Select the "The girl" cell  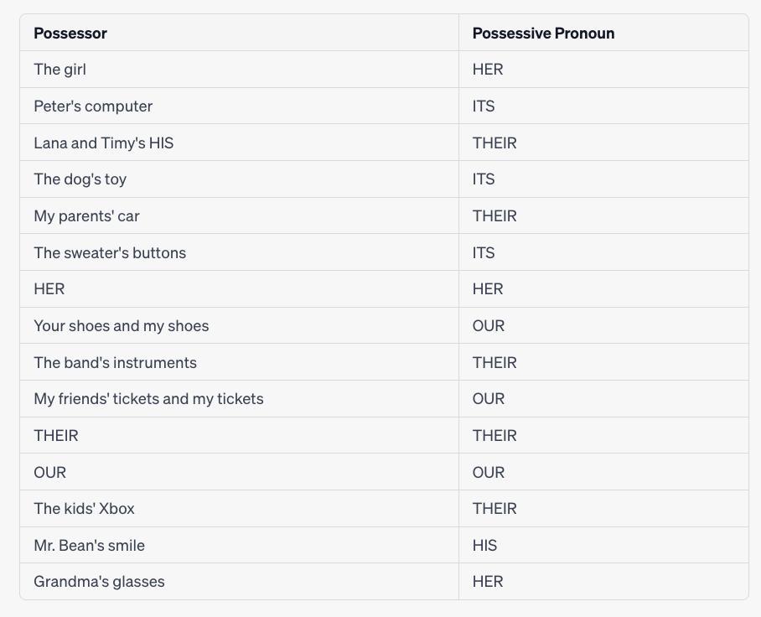coord(60,70)
